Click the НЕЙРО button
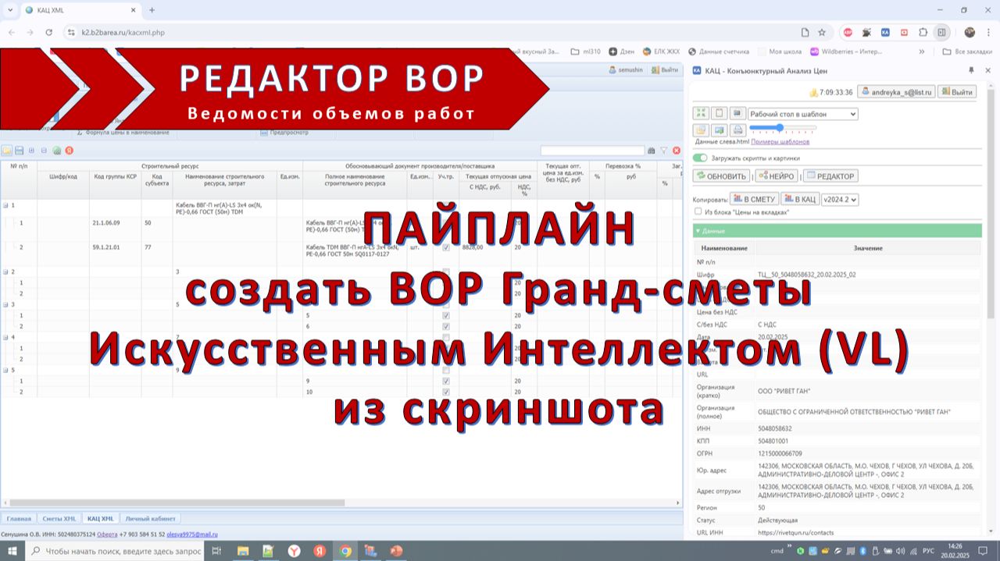 (x=777, y=176)
